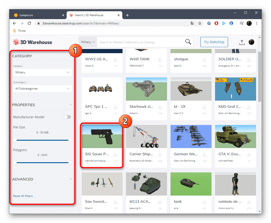Download the SIG Sauer model
Screen dimensions: 271x223
[x=116, y=154]
